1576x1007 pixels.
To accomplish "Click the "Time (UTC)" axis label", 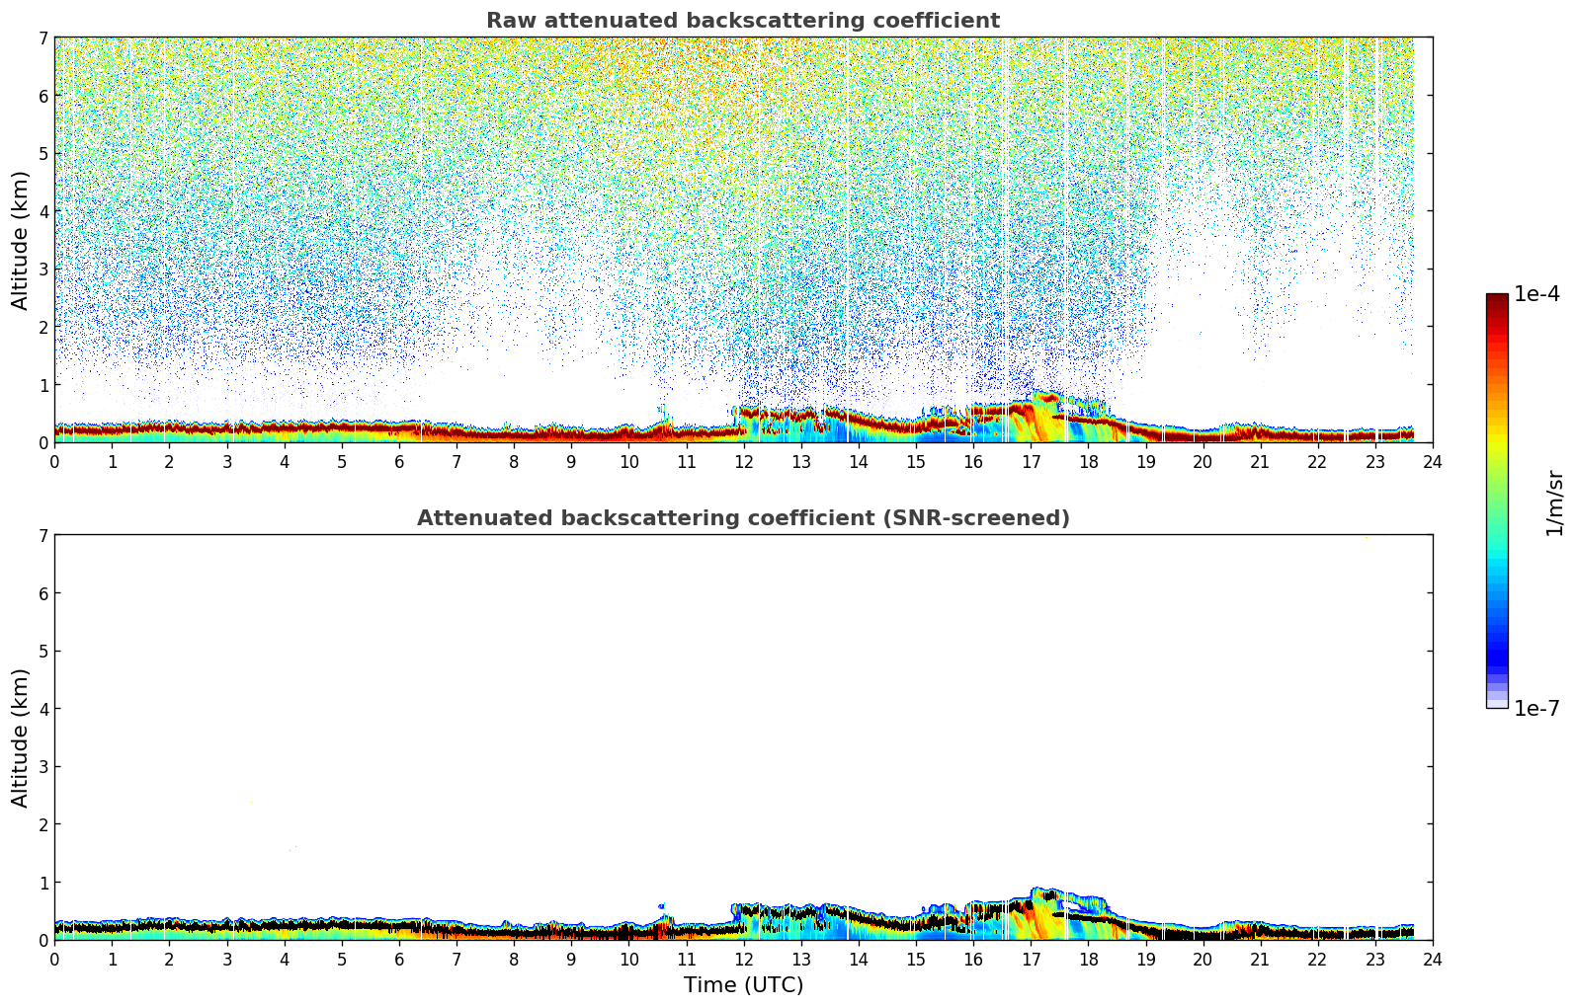I will tap(743, 985).
